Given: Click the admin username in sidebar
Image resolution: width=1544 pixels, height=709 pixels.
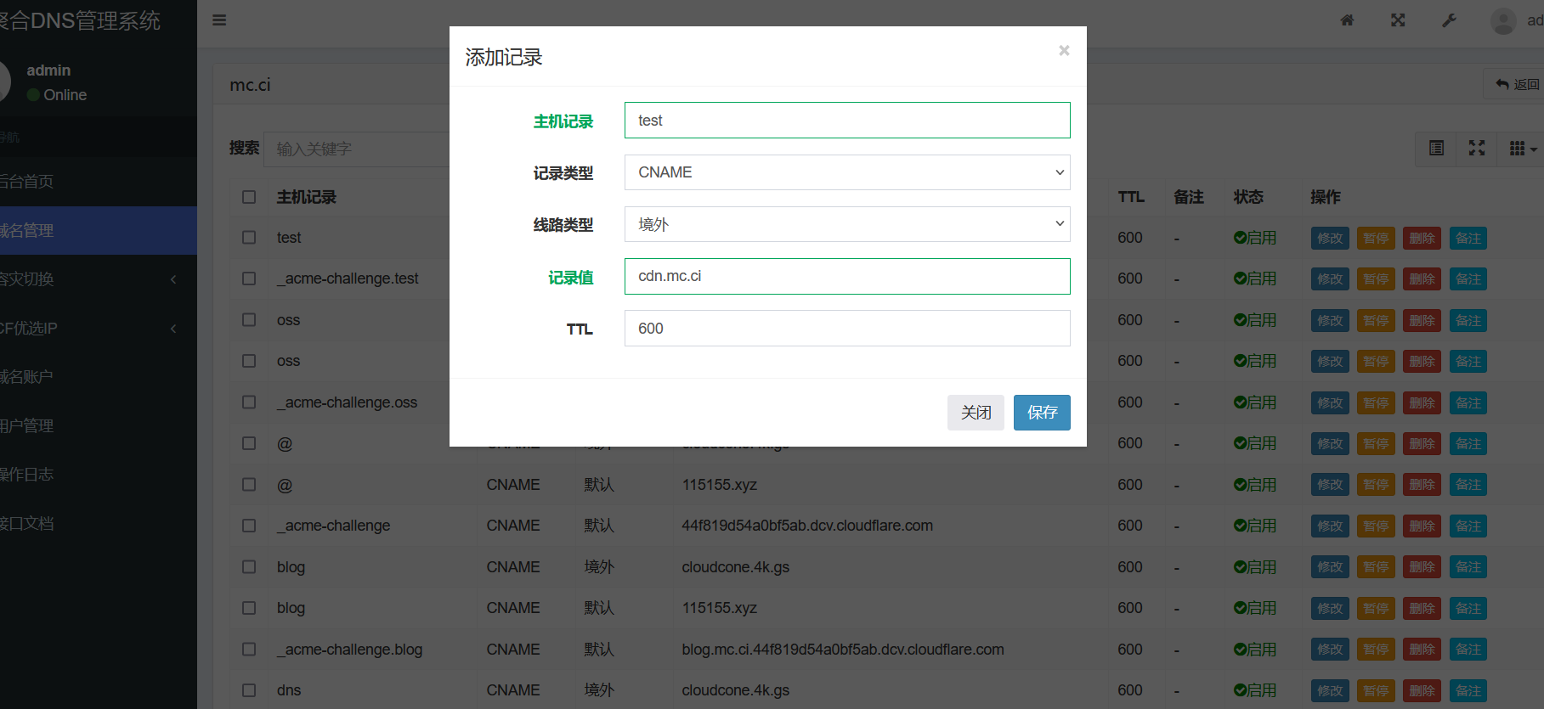Looking at the screenshot, I should pos(48,70).
